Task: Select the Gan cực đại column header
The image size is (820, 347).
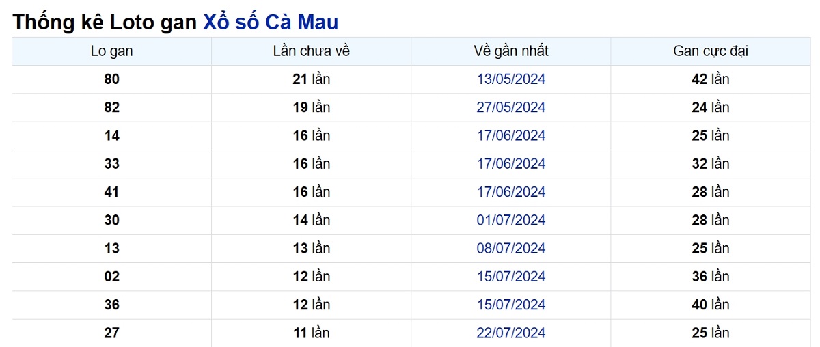Action: pos(711,51)
